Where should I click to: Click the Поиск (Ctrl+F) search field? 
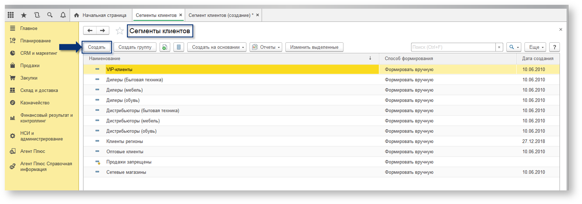[x=453, y=47]
